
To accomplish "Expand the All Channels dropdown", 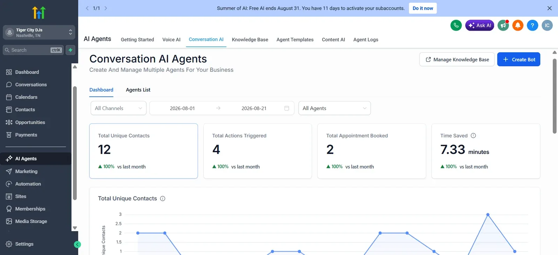I will [x=118, y=108].
